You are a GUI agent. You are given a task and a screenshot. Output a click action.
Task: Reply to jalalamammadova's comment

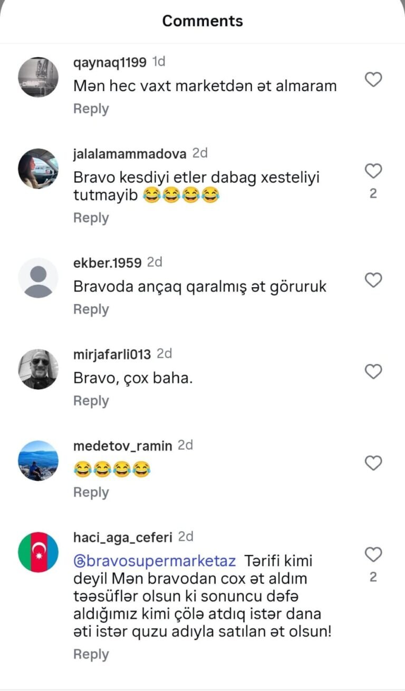(91, 218)
